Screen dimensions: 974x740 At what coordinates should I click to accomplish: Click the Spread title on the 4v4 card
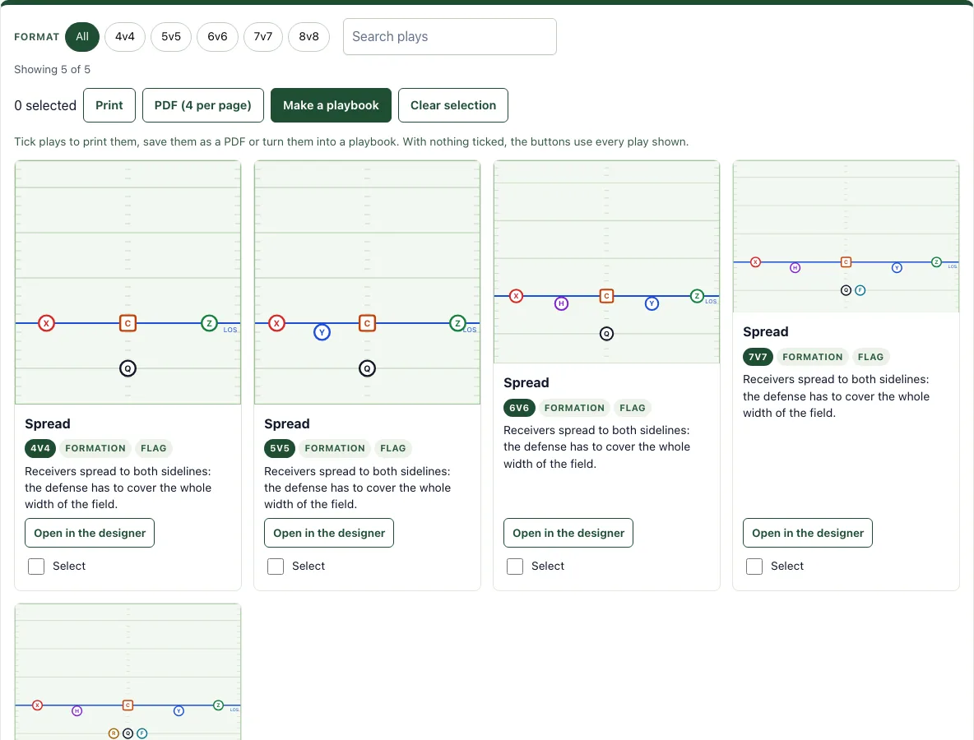coord(48,424)
